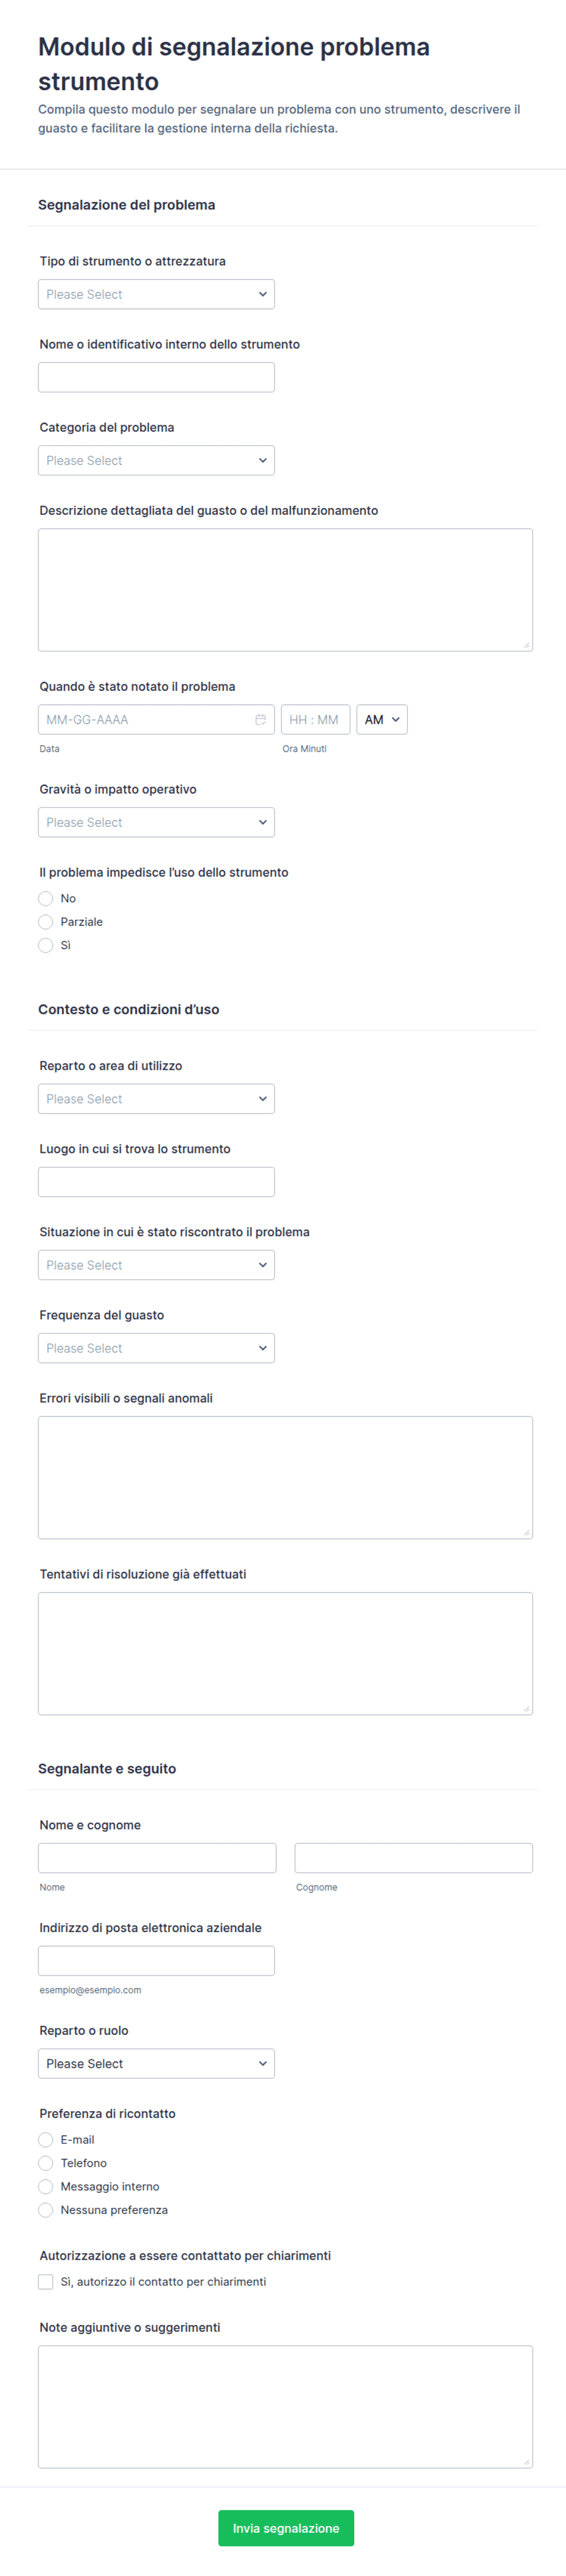Screen dimensions: 566x2576
Task: Open the calendar date picker icon
Action: (260, 720)
